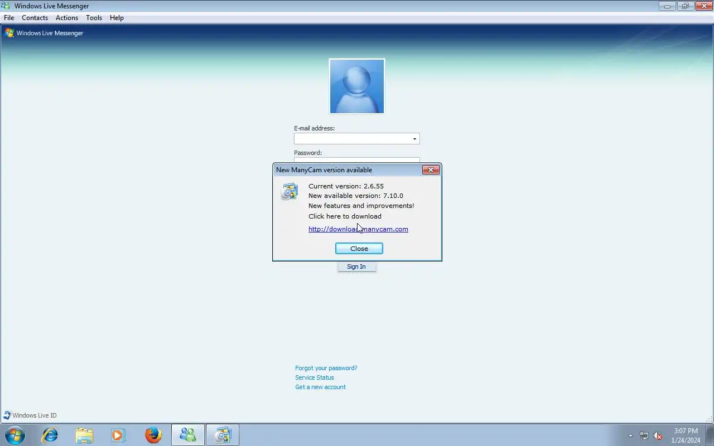The height and width of the screenshot is (446, 714).
Task: Open the Windows Start menu
Action: coord(15,435)
